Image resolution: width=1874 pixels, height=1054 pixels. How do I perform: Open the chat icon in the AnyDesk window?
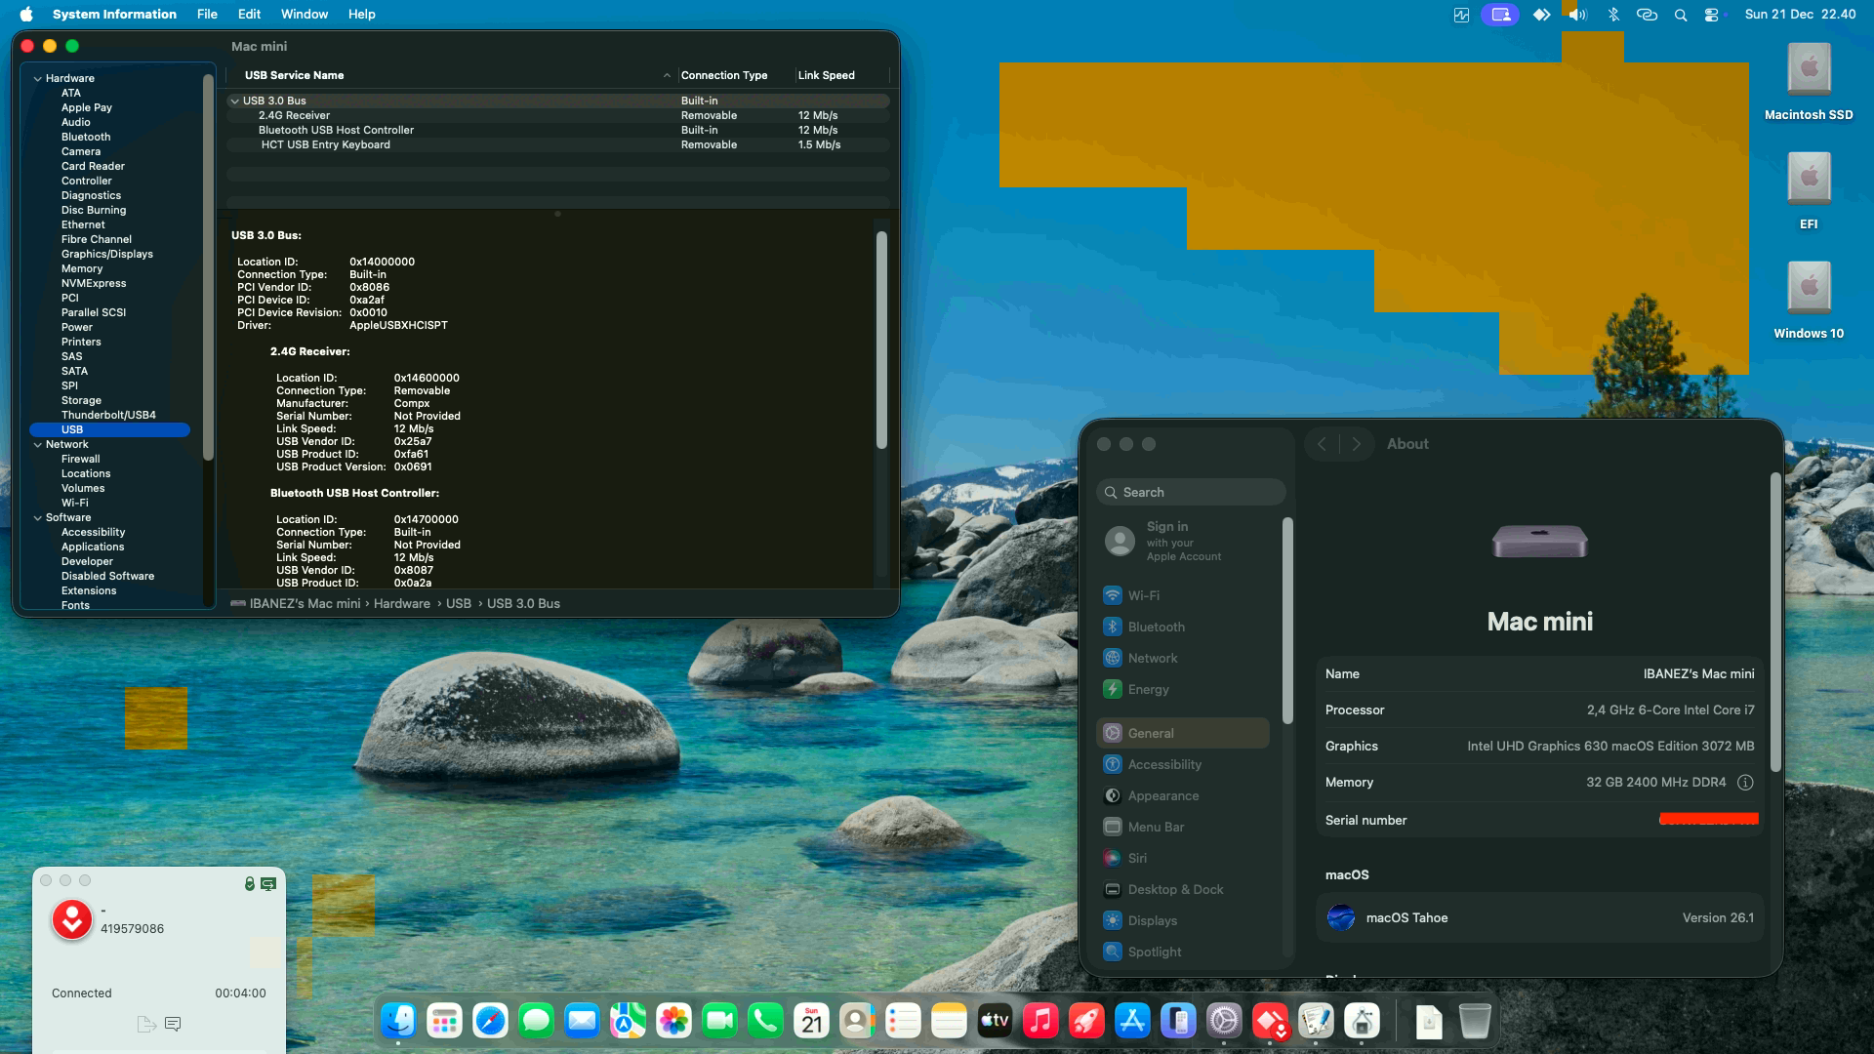[x=173, y=1024]
